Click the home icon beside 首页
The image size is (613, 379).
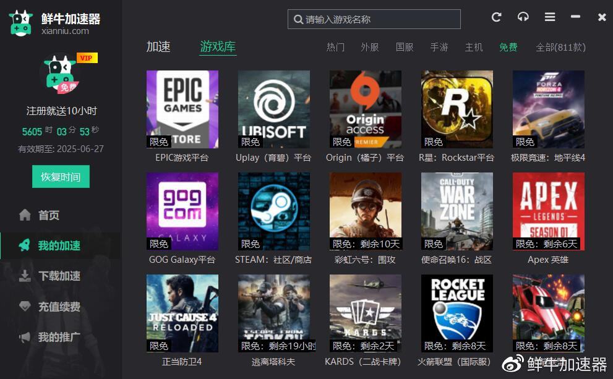click(x=25, y=215)
